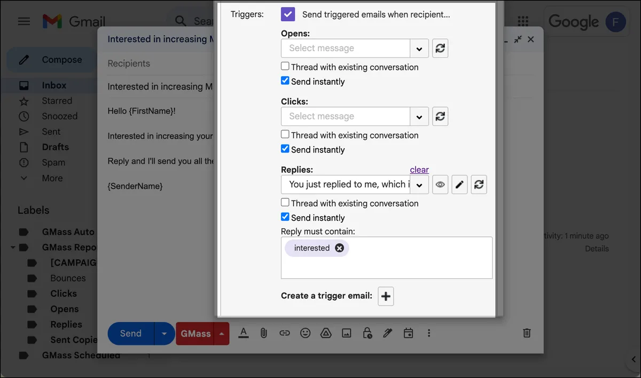
Task: Refresh the Opens message list
Action: tap(440, 48)
